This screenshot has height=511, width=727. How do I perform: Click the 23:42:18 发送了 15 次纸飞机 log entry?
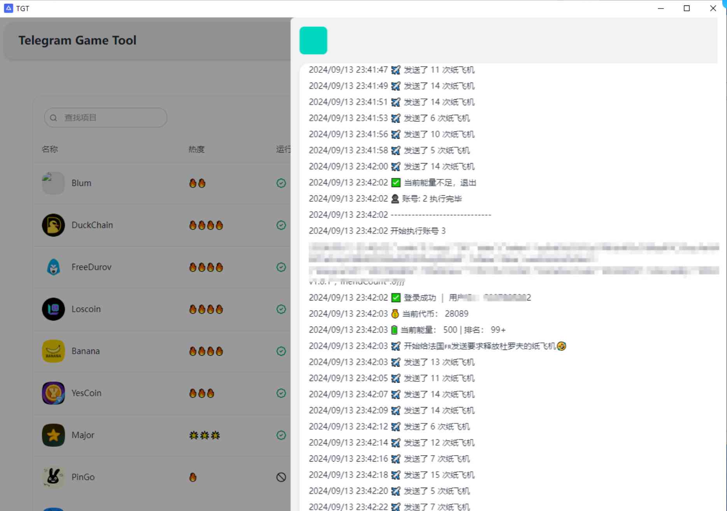pyautogui.click(x=392, y=475)
